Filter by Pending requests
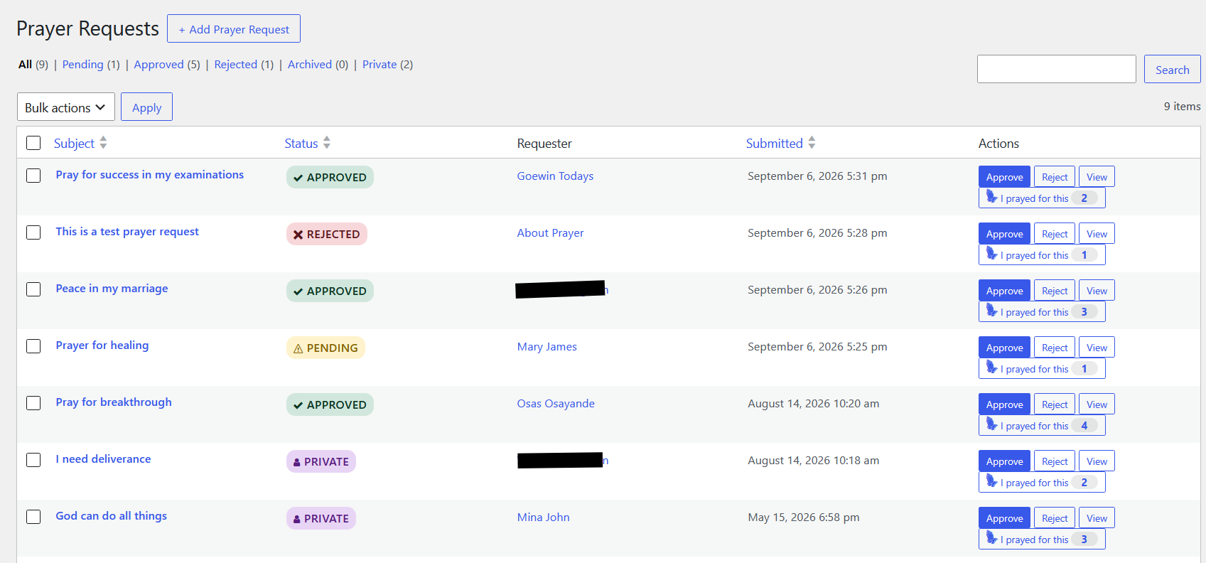The width and height of the screenshot is (1206, 563). [82, 65]
